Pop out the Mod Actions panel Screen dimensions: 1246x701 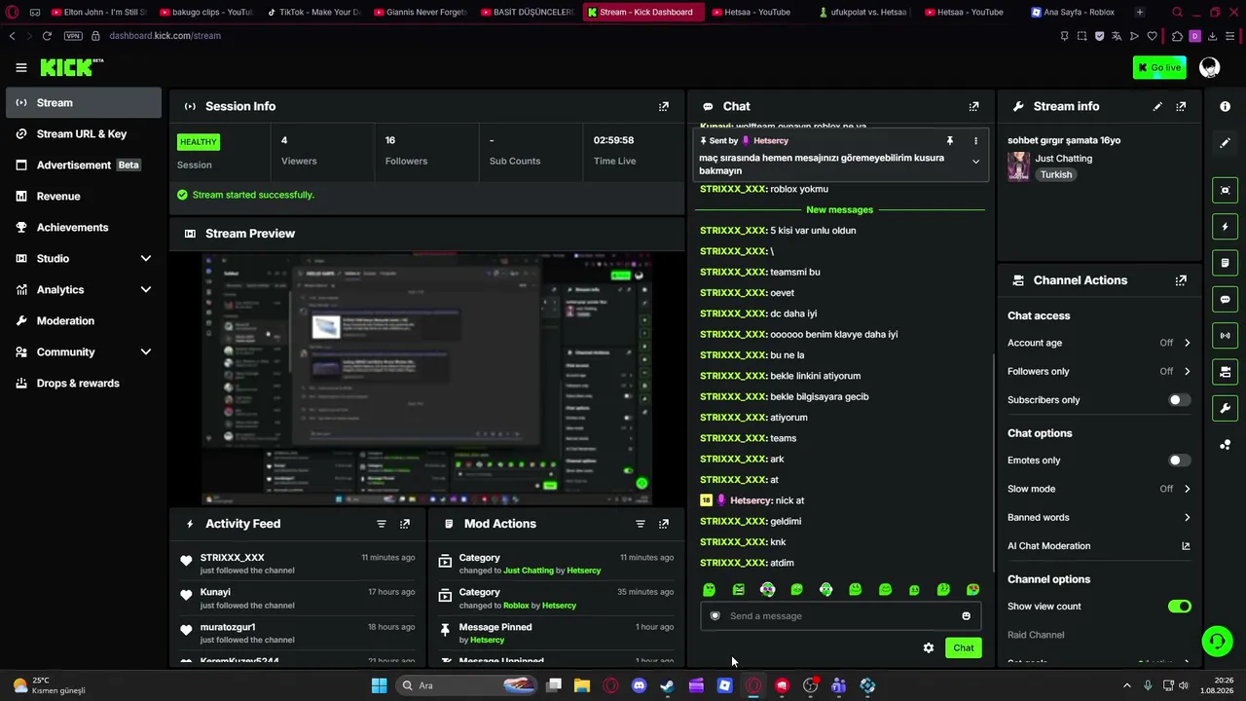point(664,524)
